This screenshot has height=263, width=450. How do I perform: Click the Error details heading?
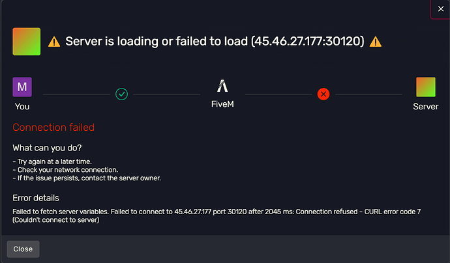point(36,198)
